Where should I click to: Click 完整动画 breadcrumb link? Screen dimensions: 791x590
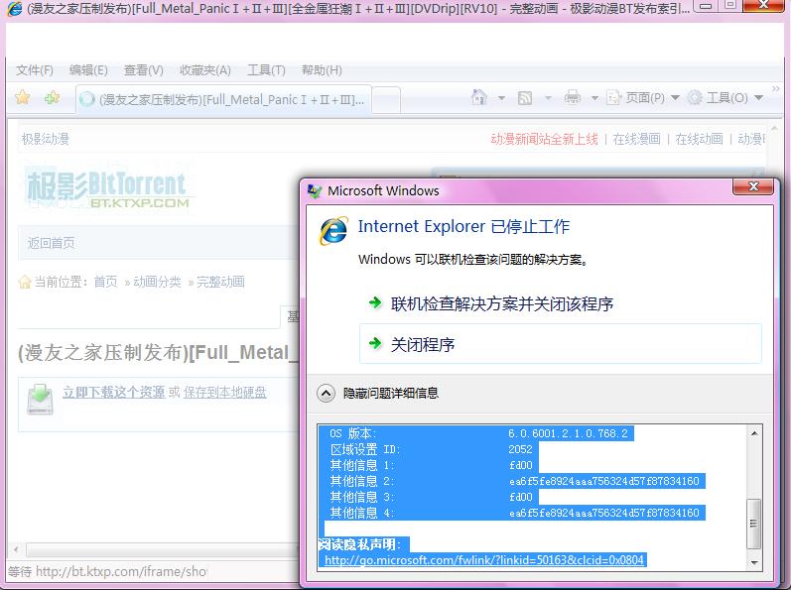[x=220, y=282]
